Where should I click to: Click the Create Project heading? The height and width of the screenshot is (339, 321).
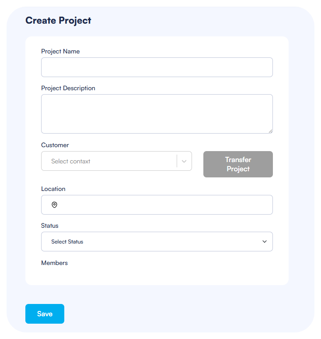click(58, 21)
